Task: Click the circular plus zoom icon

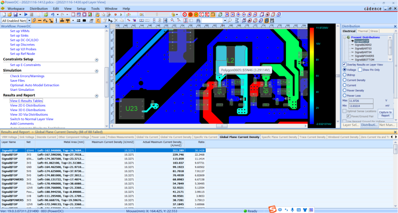Action: tap(238, 14)
